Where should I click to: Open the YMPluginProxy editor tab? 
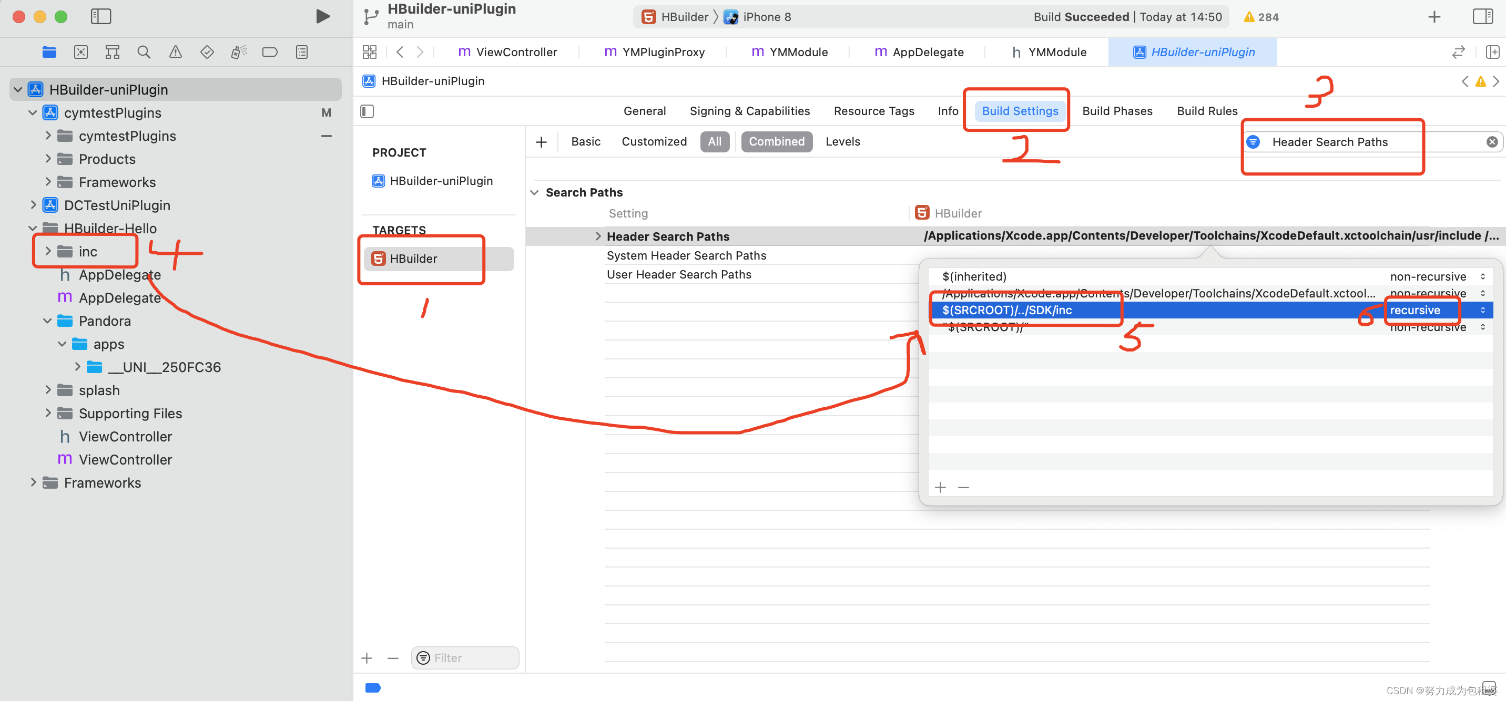coord(654,52)
